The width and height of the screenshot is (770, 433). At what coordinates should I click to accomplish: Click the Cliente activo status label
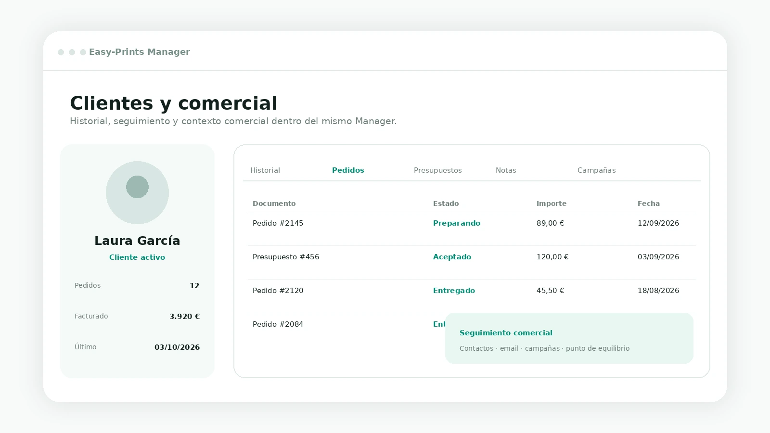tap(137, 257)
